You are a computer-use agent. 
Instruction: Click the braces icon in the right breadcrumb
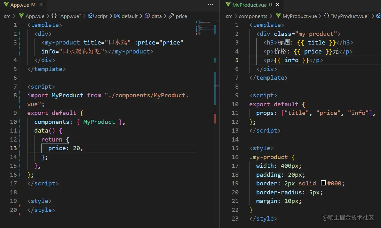[327, 16]
